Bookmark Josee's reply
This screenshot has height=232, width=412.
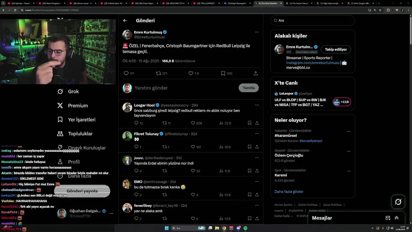[x=249, y=171]
